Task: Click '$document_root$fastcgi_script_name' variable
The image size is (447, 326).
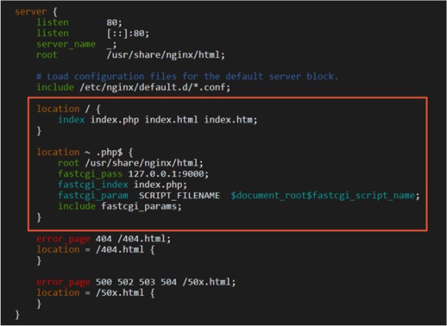Action: 323,196
